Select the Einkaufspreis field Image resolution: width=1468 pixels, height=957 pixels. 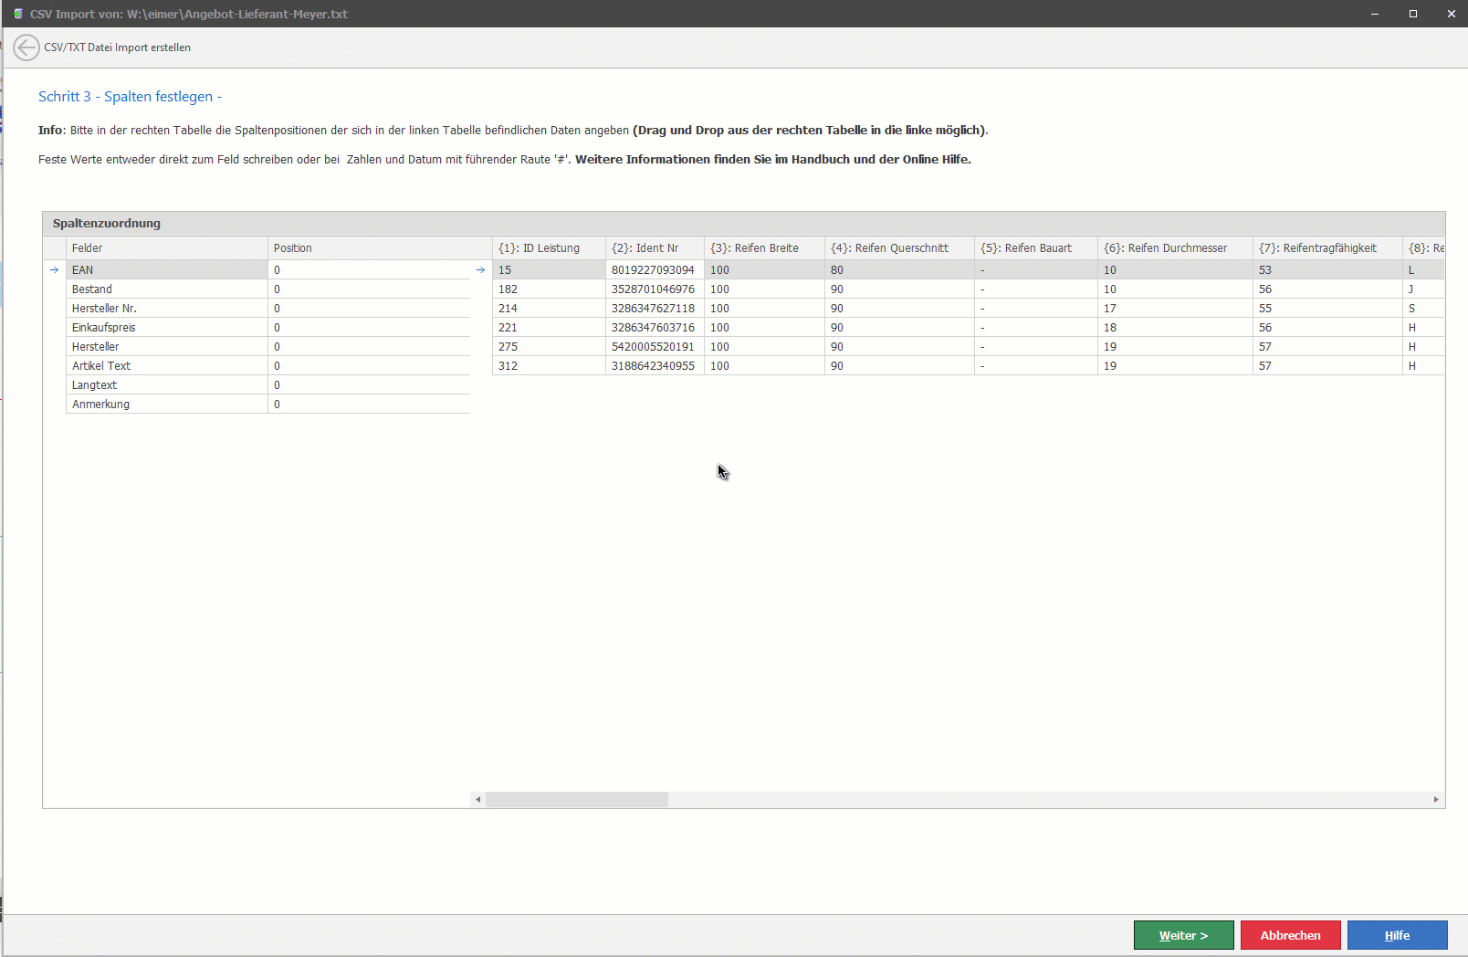click(167, 328)
